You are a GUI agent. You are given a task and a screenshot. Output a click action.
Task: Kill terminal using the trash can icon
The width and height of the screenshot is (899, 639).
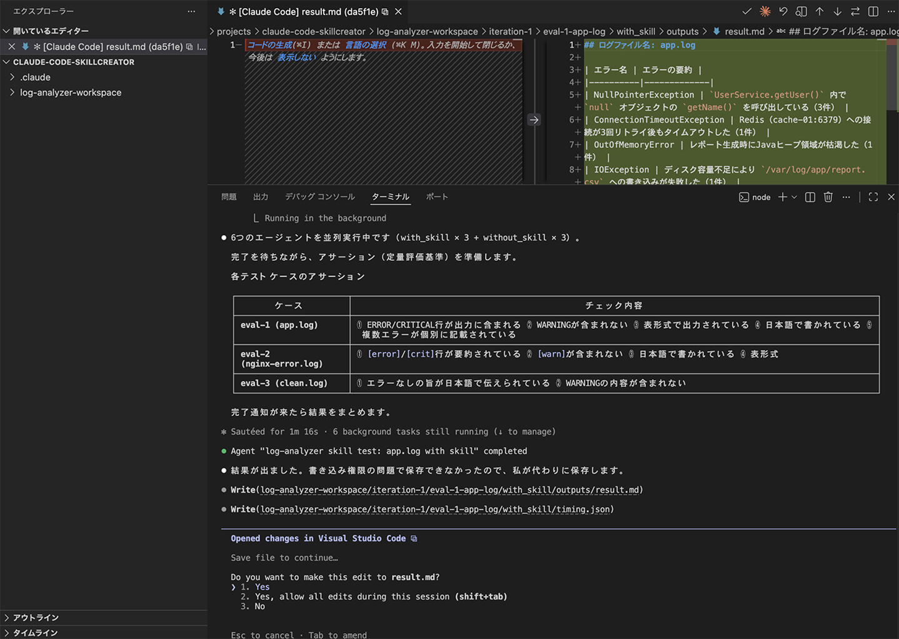pos(828,197)
